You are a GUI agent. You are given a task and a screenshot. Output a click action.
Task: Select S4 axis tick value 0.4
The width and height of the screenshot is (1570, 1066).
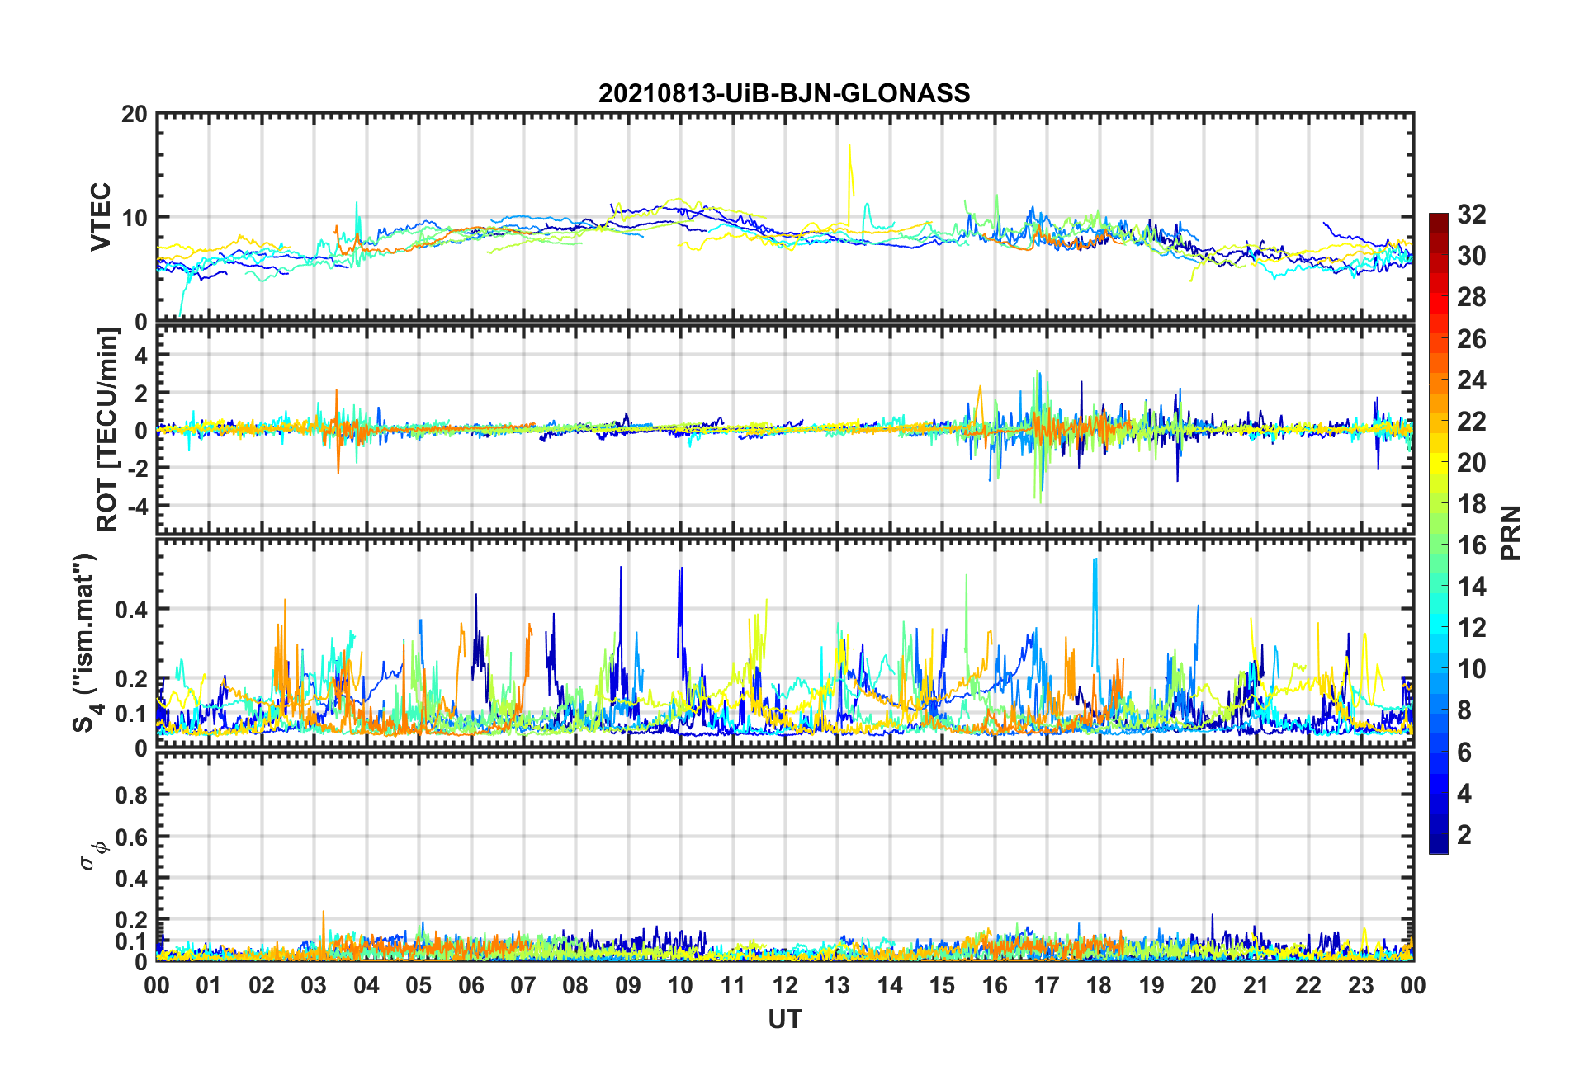click(x=132, y=610)
